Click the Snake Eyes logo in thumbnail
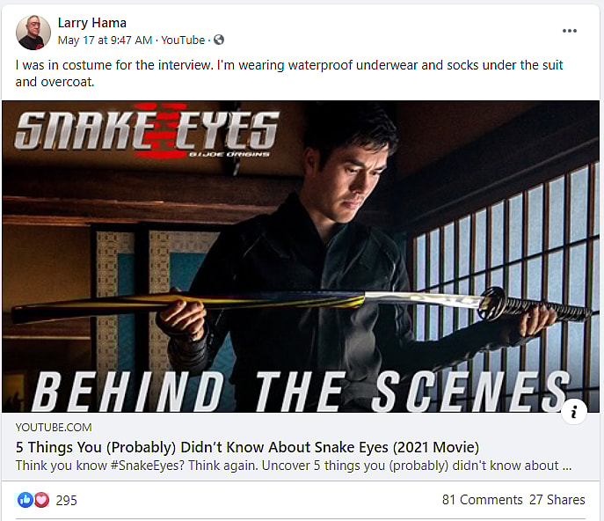 point(146,132)
